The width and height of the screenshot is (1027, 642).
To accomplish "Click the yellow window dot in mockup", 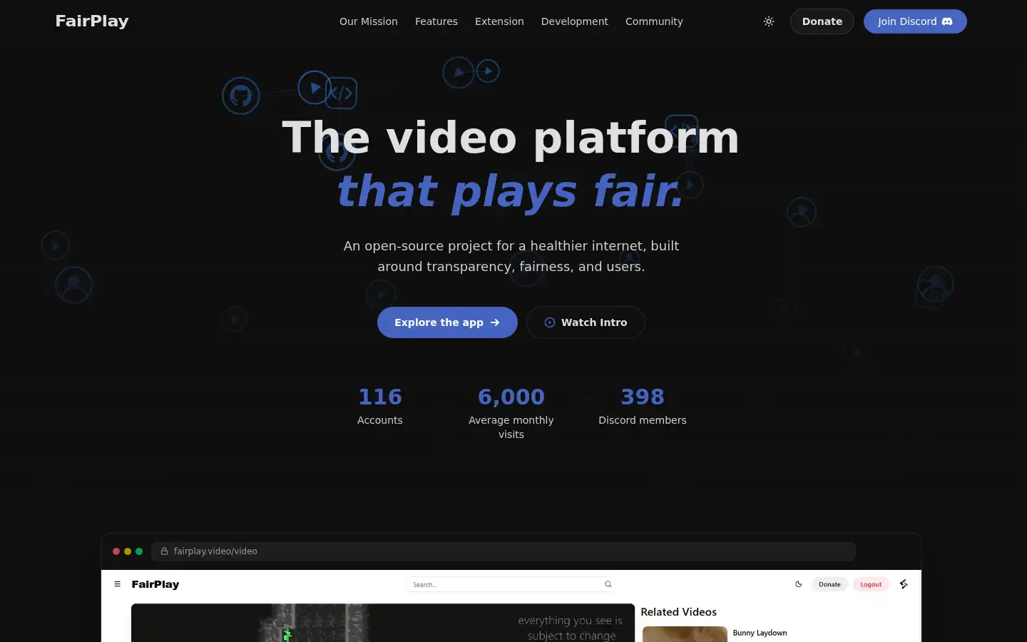I will point(128,551).
